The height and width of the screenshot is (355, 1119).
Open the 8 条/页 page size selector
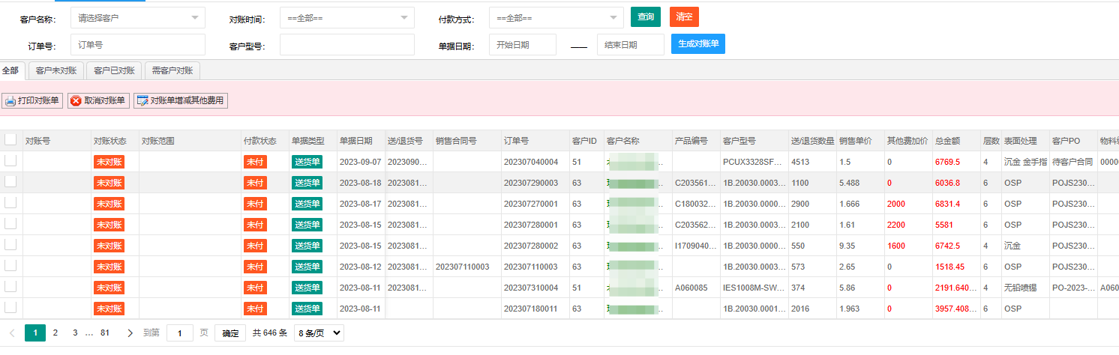point(319,333)
